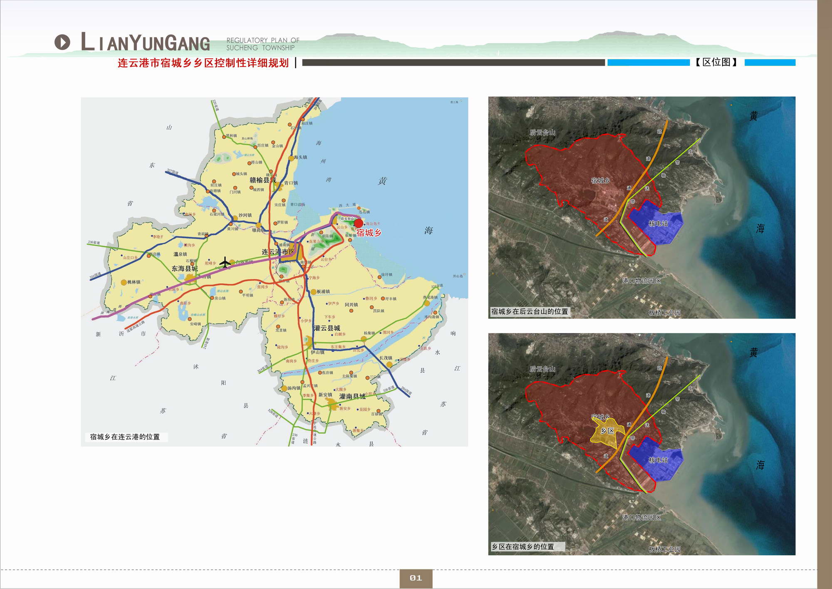Click the 沙河镇 town label

point(245,215)
